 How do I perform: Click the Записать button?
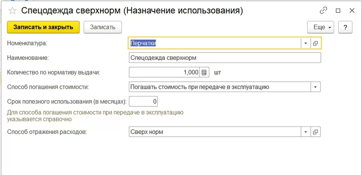[x=103, y=27]
